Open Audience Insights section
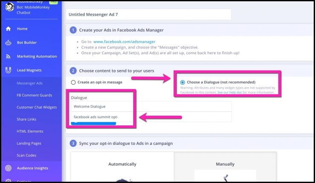 (x=31, y=168)
